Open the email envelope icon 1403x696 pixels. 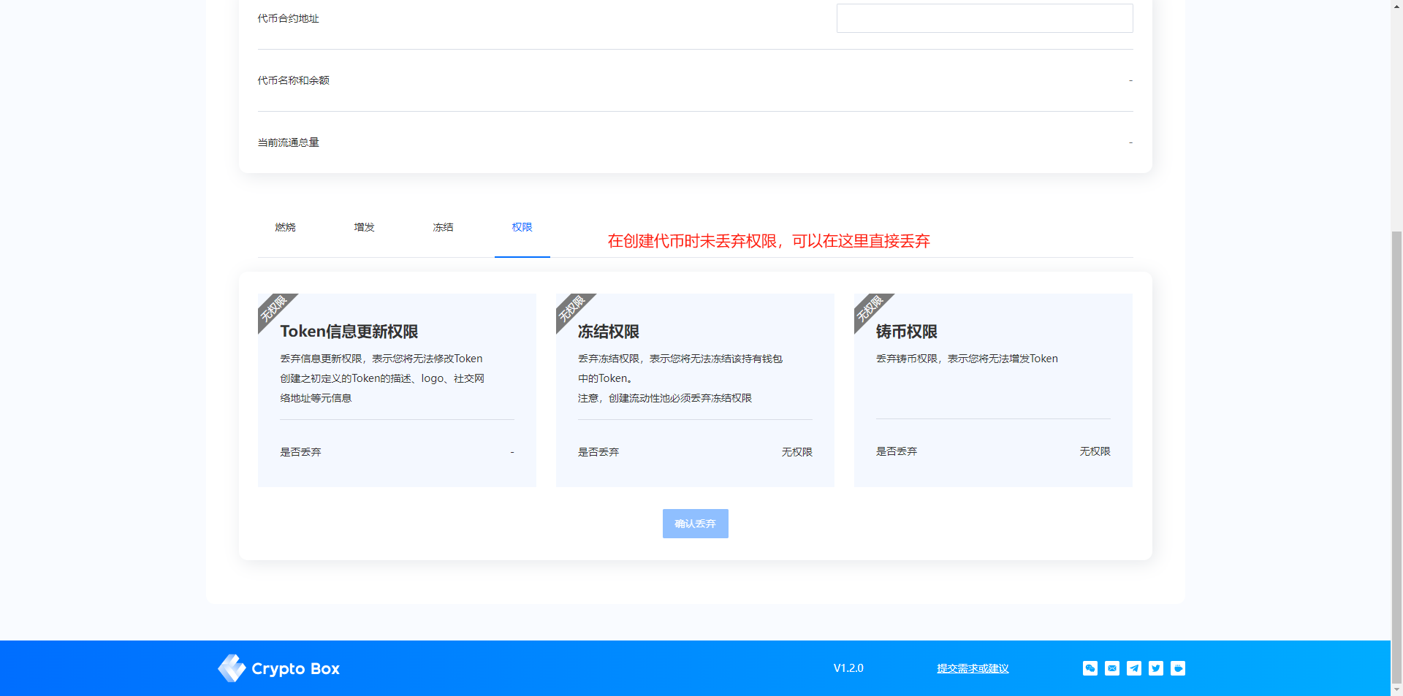1111,668
